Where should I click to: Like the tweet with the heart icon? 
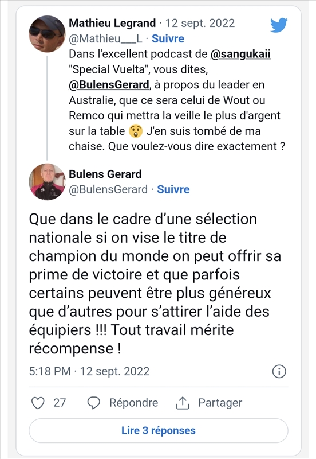click(38, 403)
